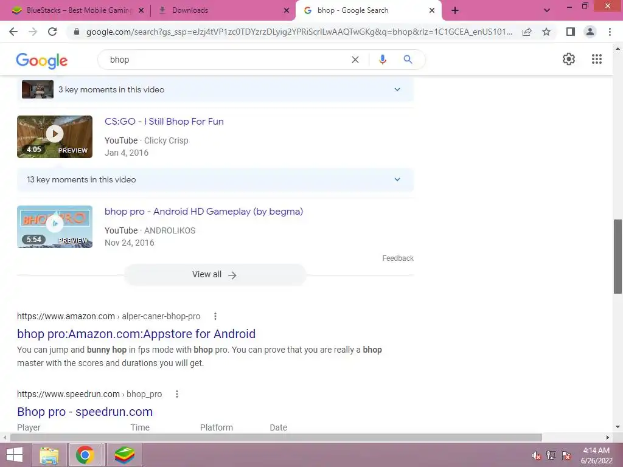Open Google quick settings gear
Image resolution: width=623 pixels, height=467 pixels.
pyautogui.click(x=569, y=59)
